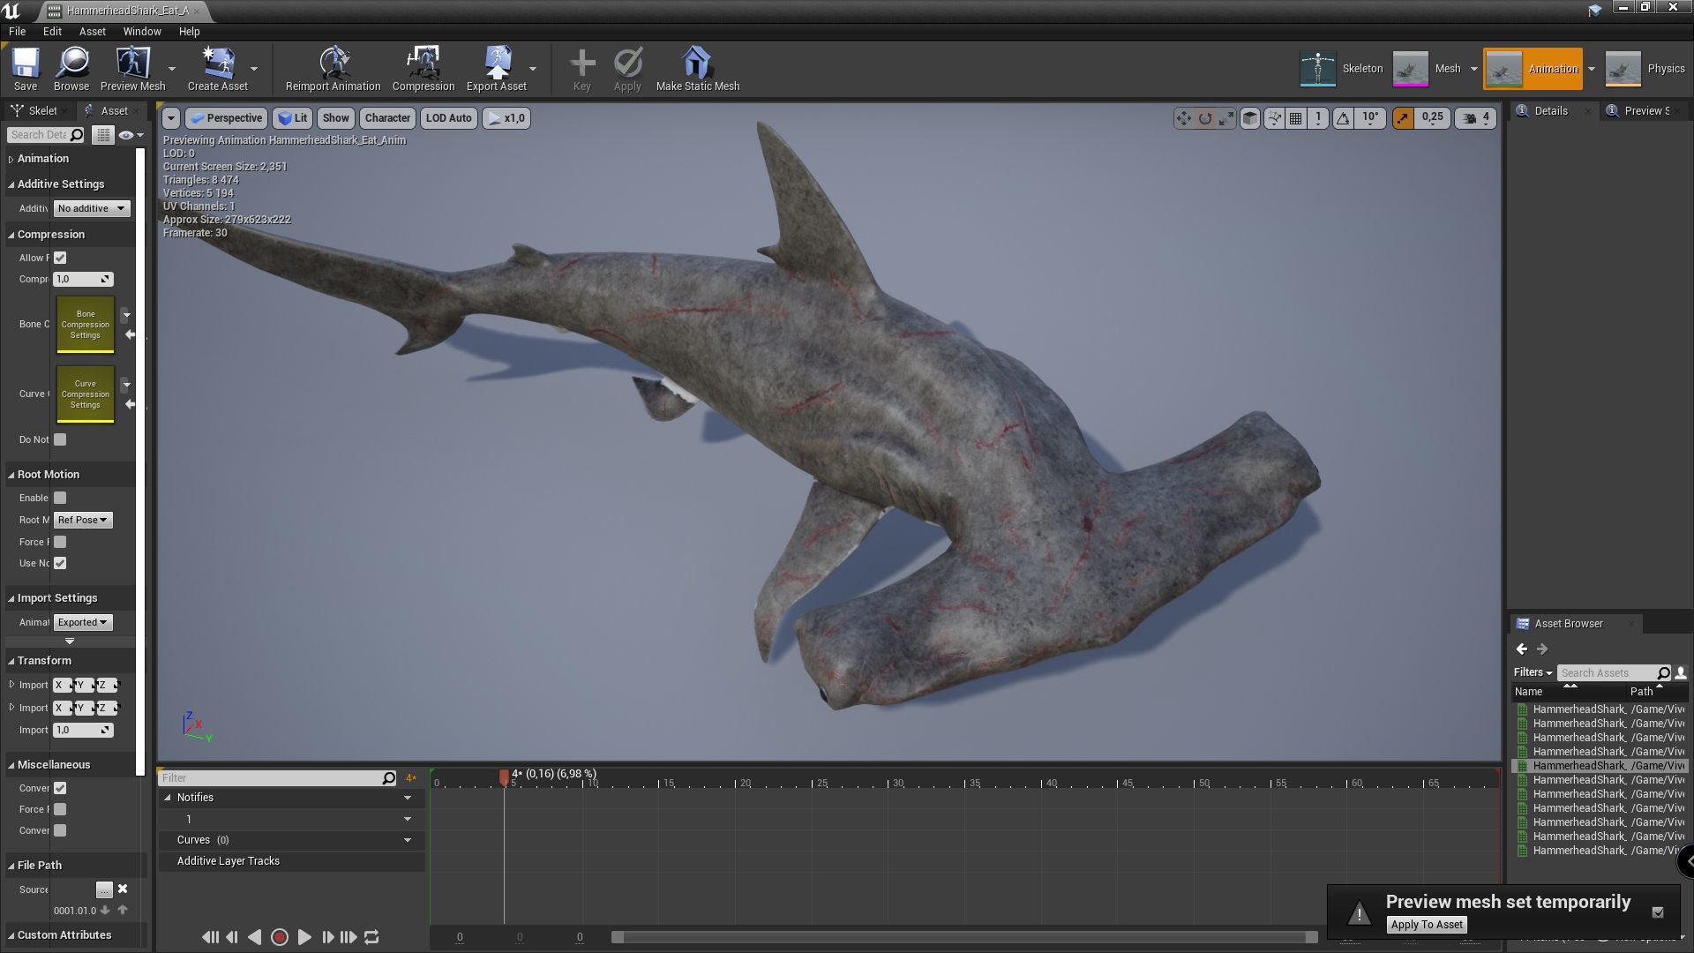Enable Root Motion checkbox

click(60, 498)
